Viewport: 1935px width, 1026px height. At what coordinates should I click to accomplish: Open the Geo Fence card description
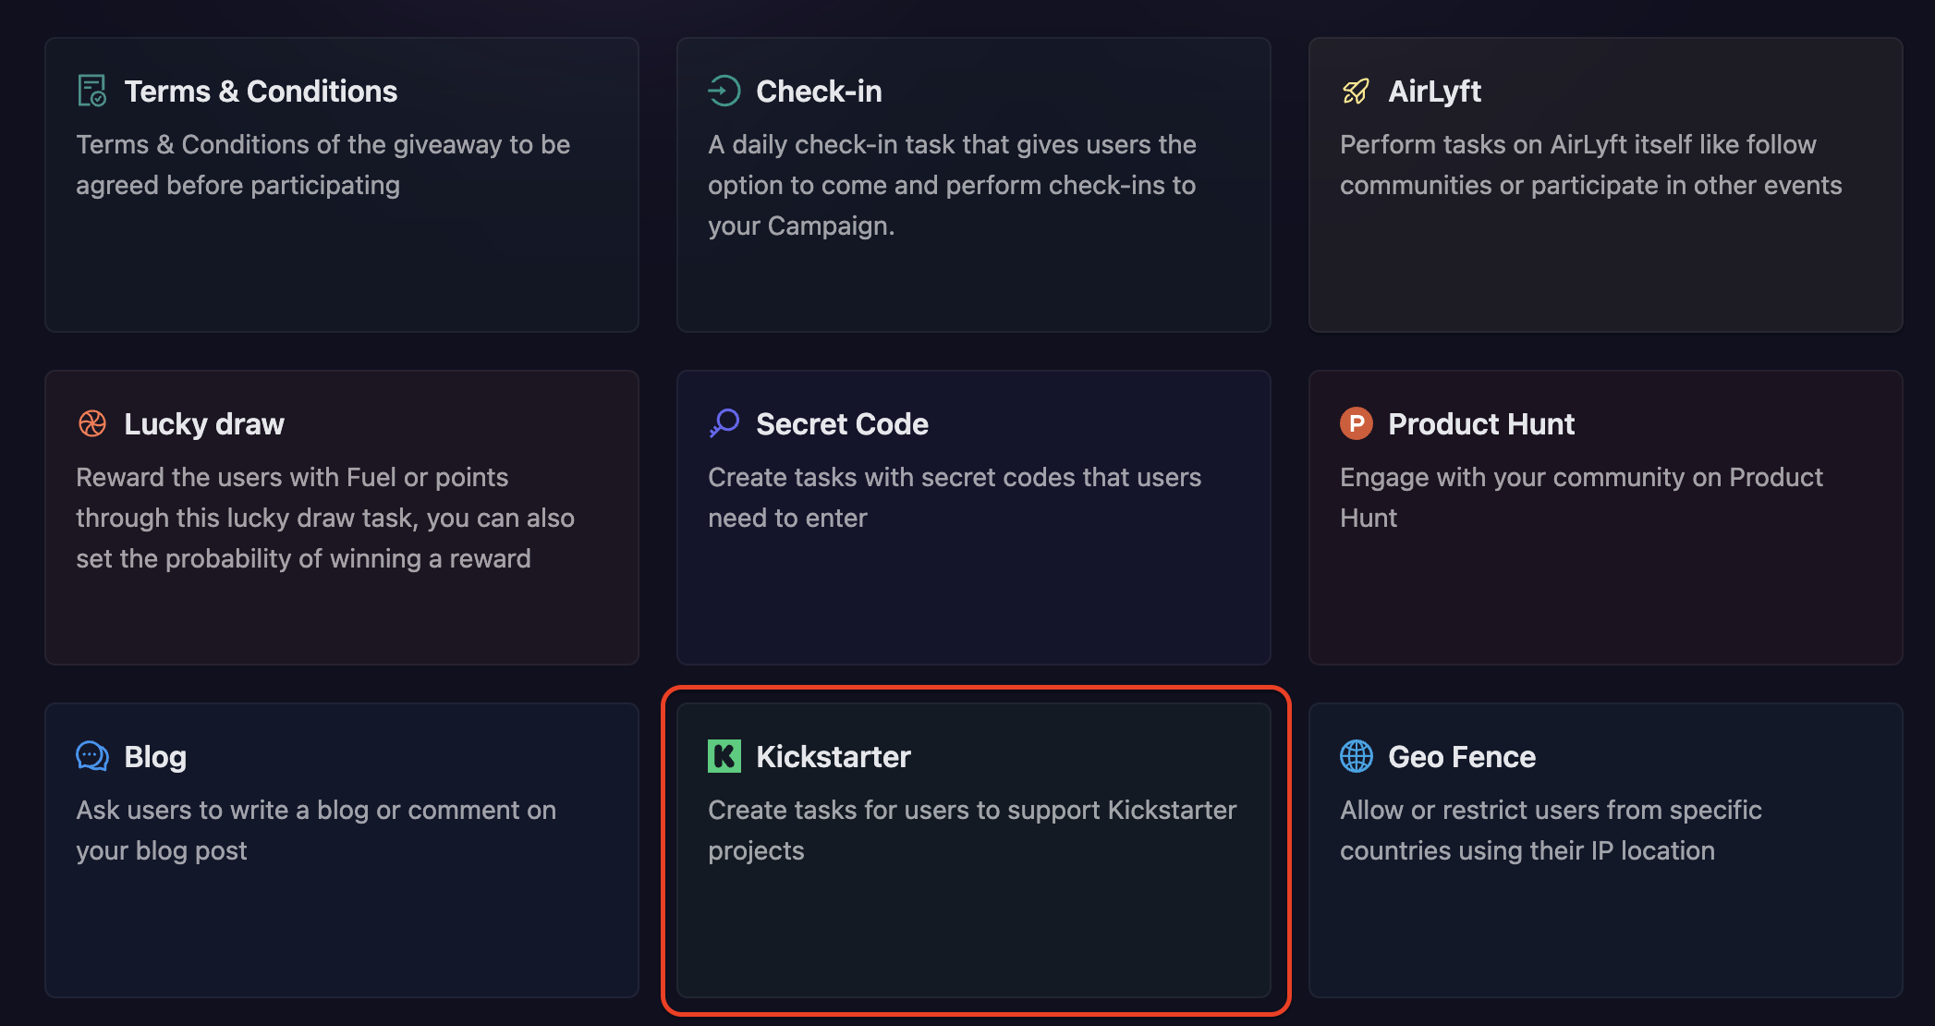click(1551, 830)
